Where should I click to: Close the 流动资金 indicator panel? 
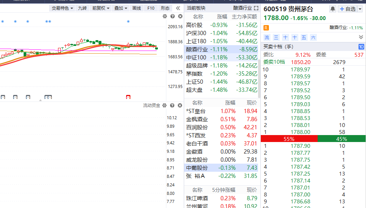click(180, 105)
